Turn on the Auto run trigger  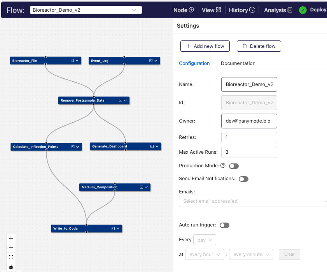pos(224,225)
